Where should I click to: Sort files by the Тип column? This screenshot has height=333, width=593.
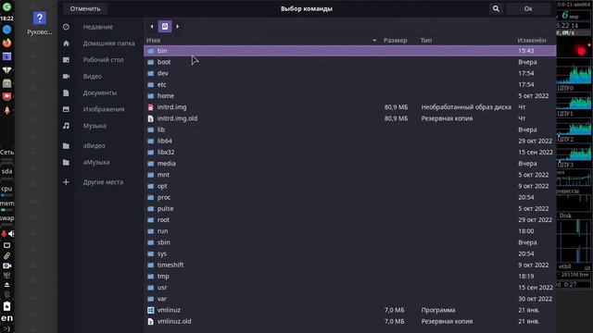(x=426, y=40)
